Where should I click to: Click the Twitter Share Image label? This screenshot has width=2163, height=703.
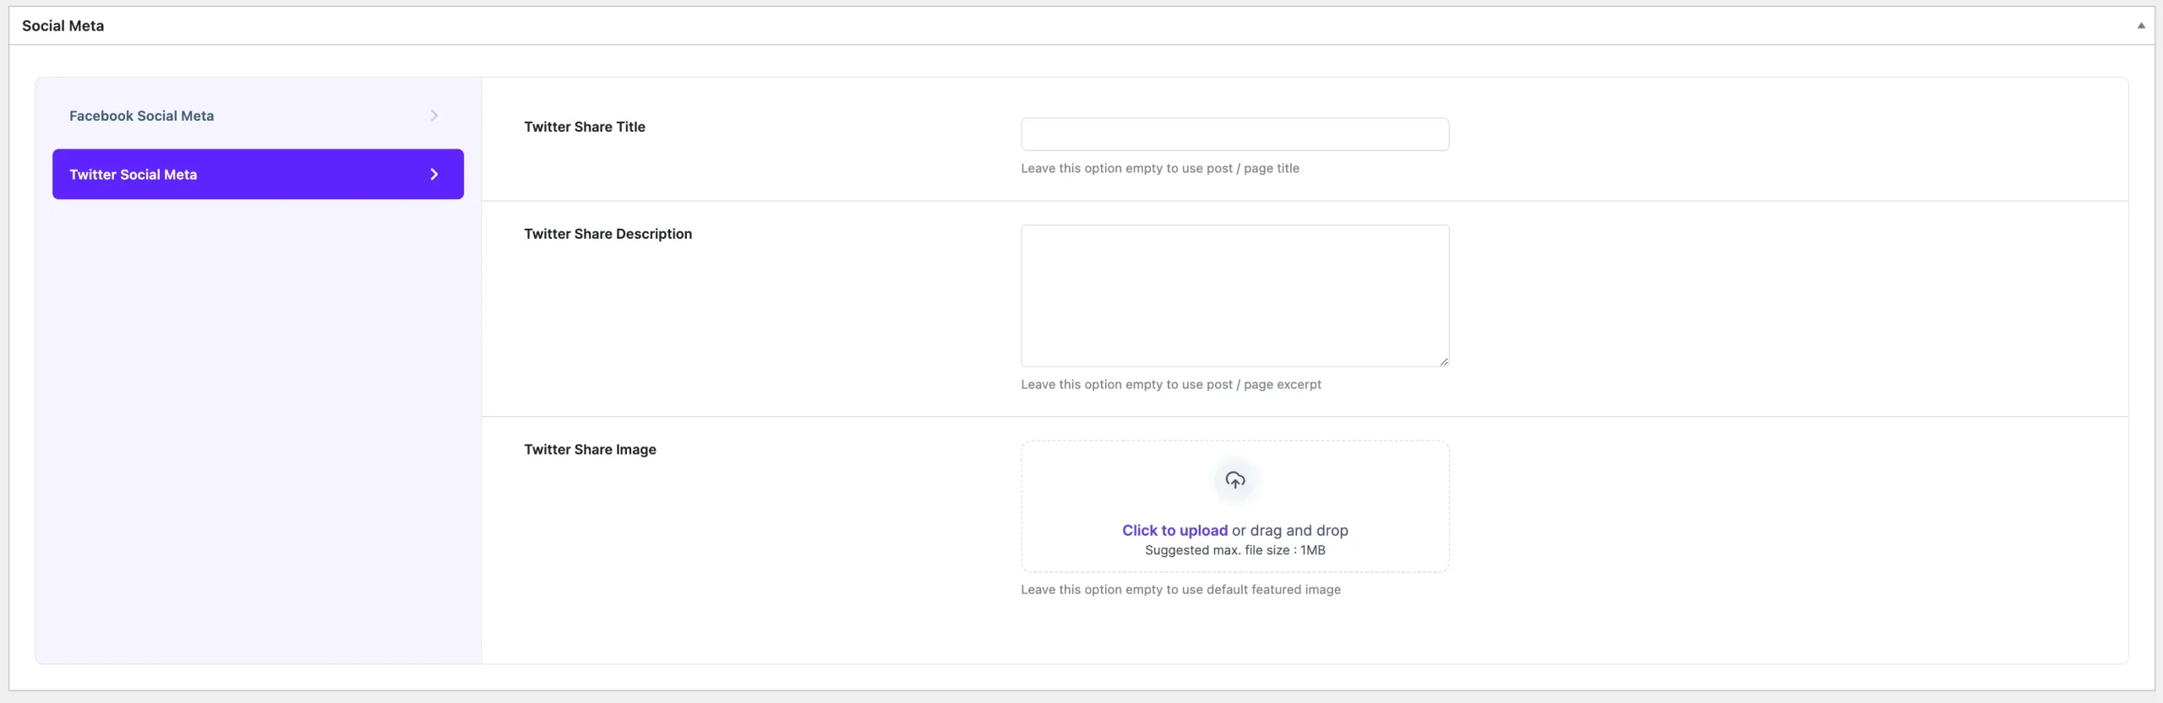[x=590, y=450]
